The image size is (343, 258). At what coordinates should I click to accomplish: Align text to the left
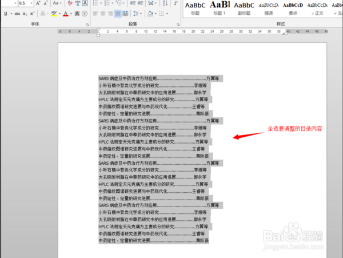click(x=95, y=14)
